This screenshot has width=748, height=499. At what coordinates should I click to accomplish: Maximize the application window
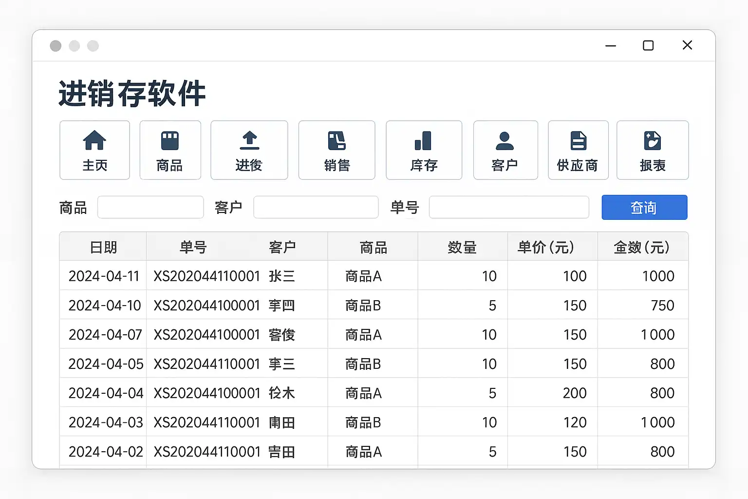(648, 45)
